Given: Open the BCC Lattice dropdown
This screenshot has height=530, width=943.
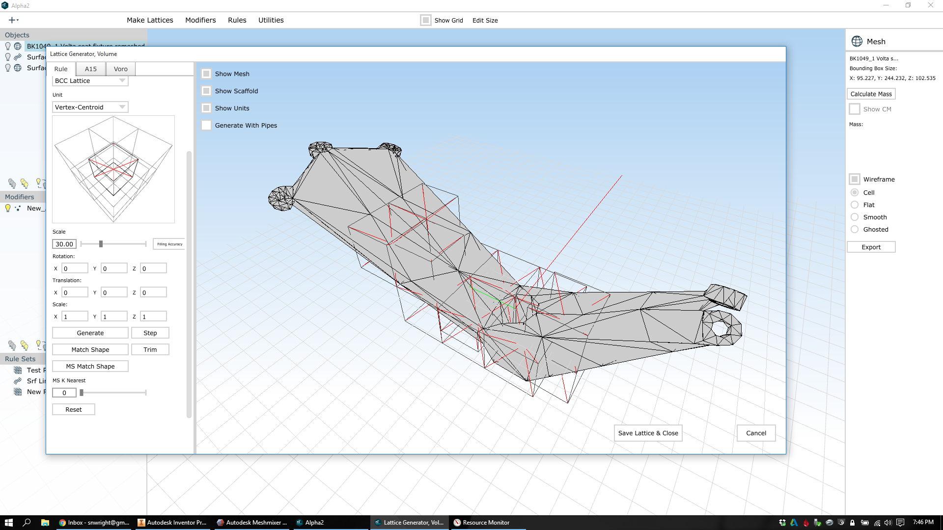Looking at the screenshot, I should coord(90,80).
